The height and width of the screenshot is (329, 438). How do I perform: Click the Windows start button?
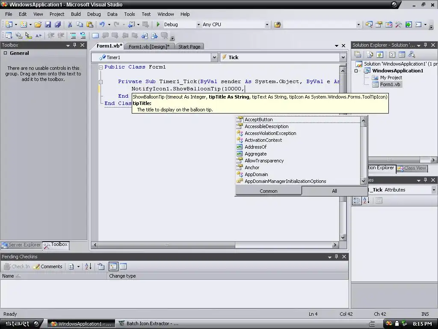tap(22, 324)
